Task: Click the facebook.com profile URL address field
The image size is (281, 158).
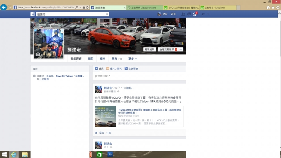Action: pyautogui.click(x=46, y=7)
